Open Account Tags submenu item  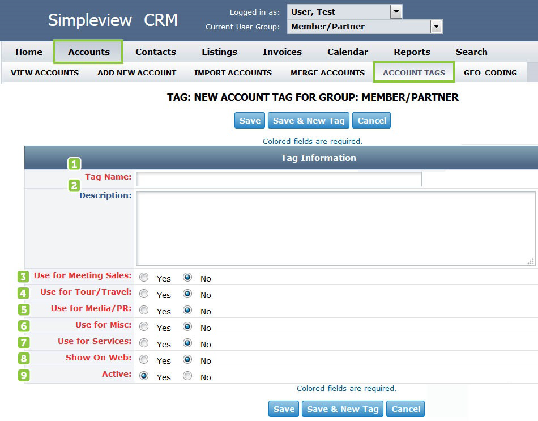414,73
